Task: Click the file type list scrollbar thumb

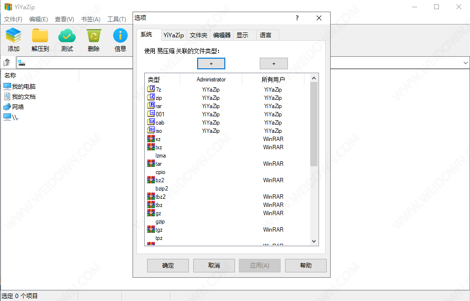Action: tap(314, 124)
